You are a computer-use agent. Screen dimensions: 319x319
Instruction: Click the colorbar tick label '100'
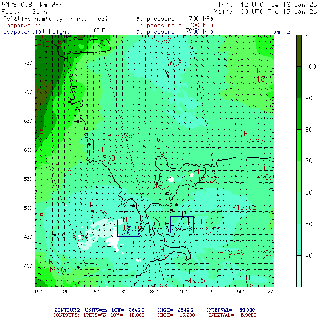(310, 67)
